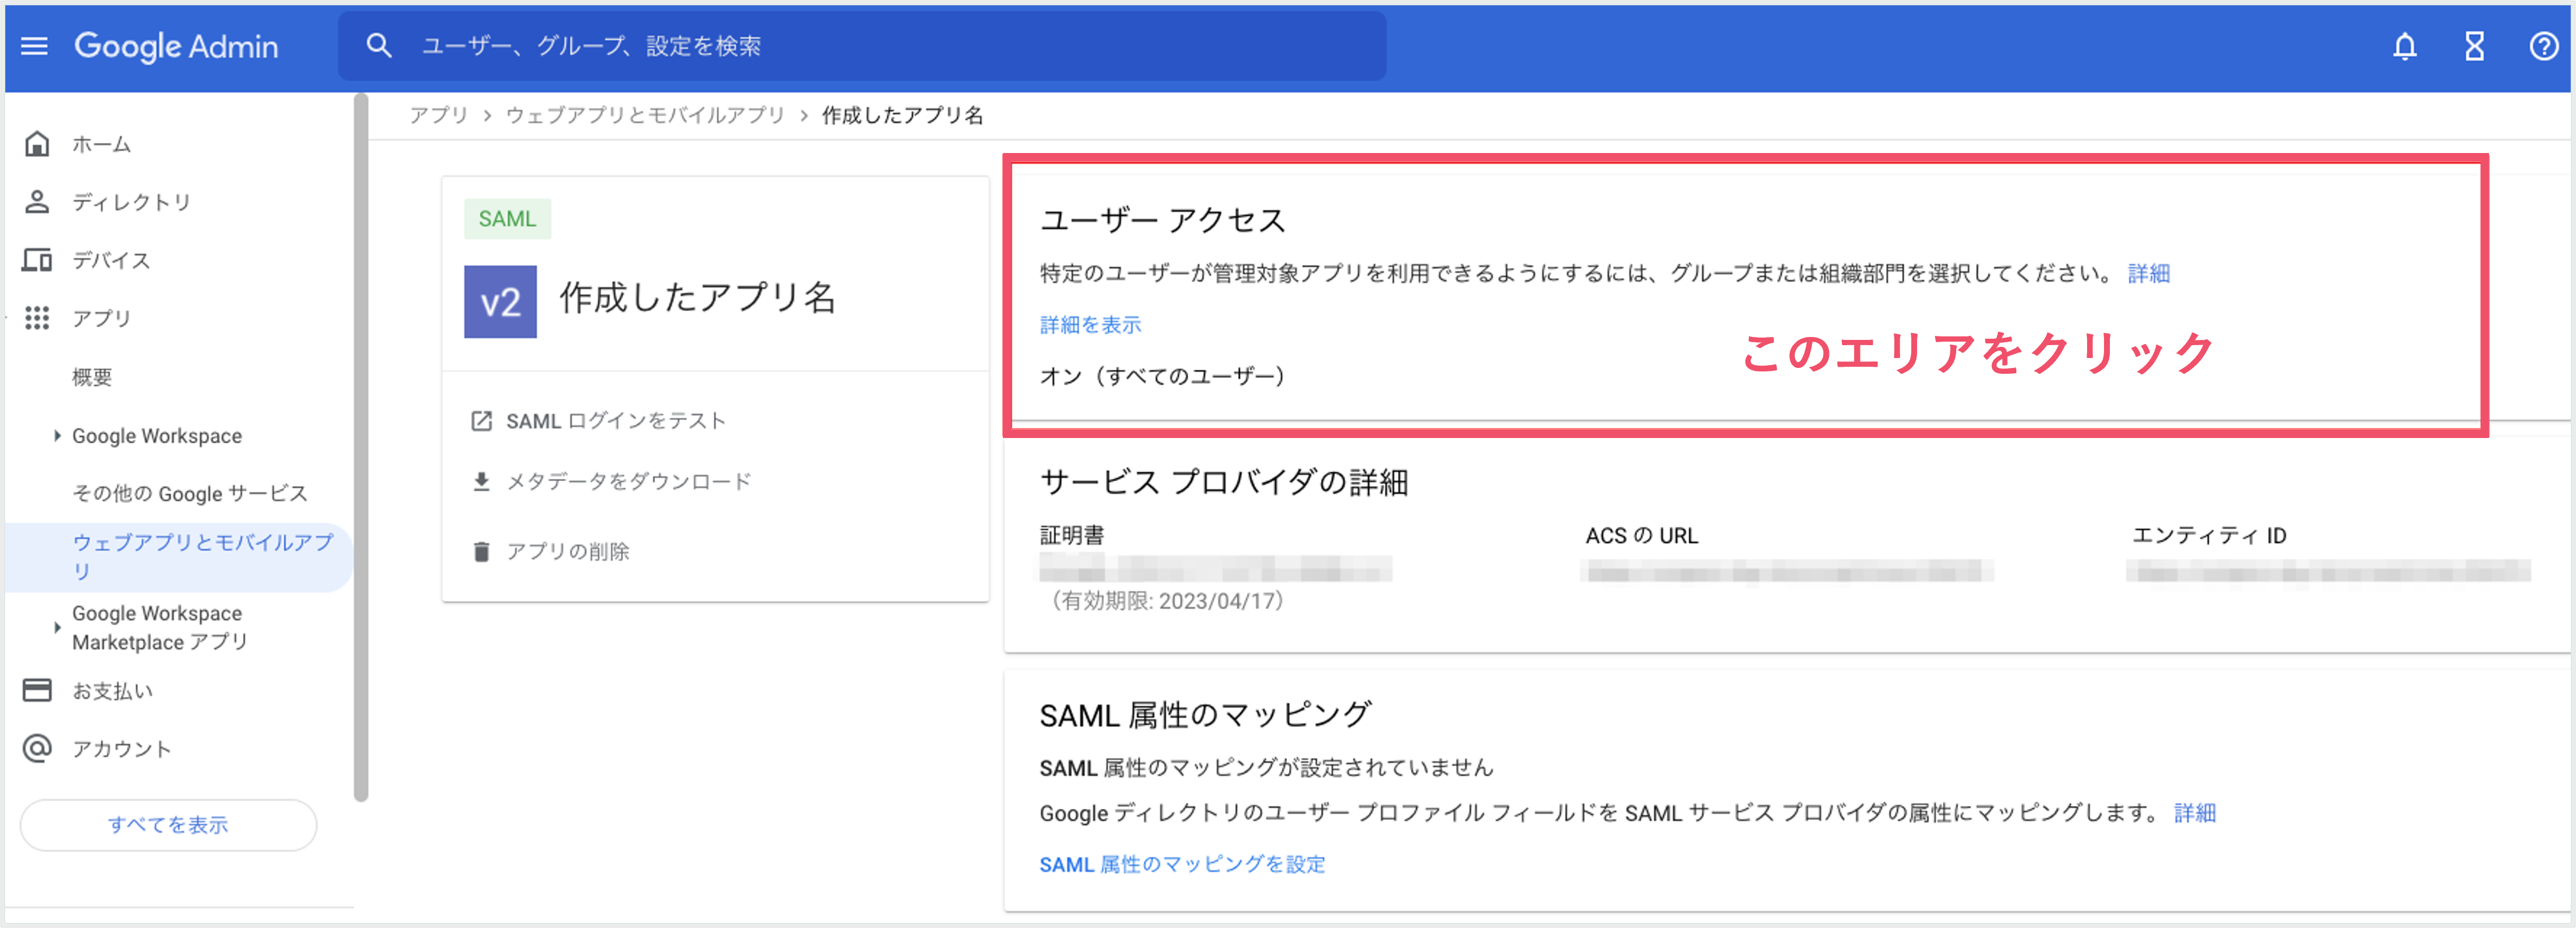
Task: Open Google Workspace Marketplace アプリ item
Action: point(160,627)
